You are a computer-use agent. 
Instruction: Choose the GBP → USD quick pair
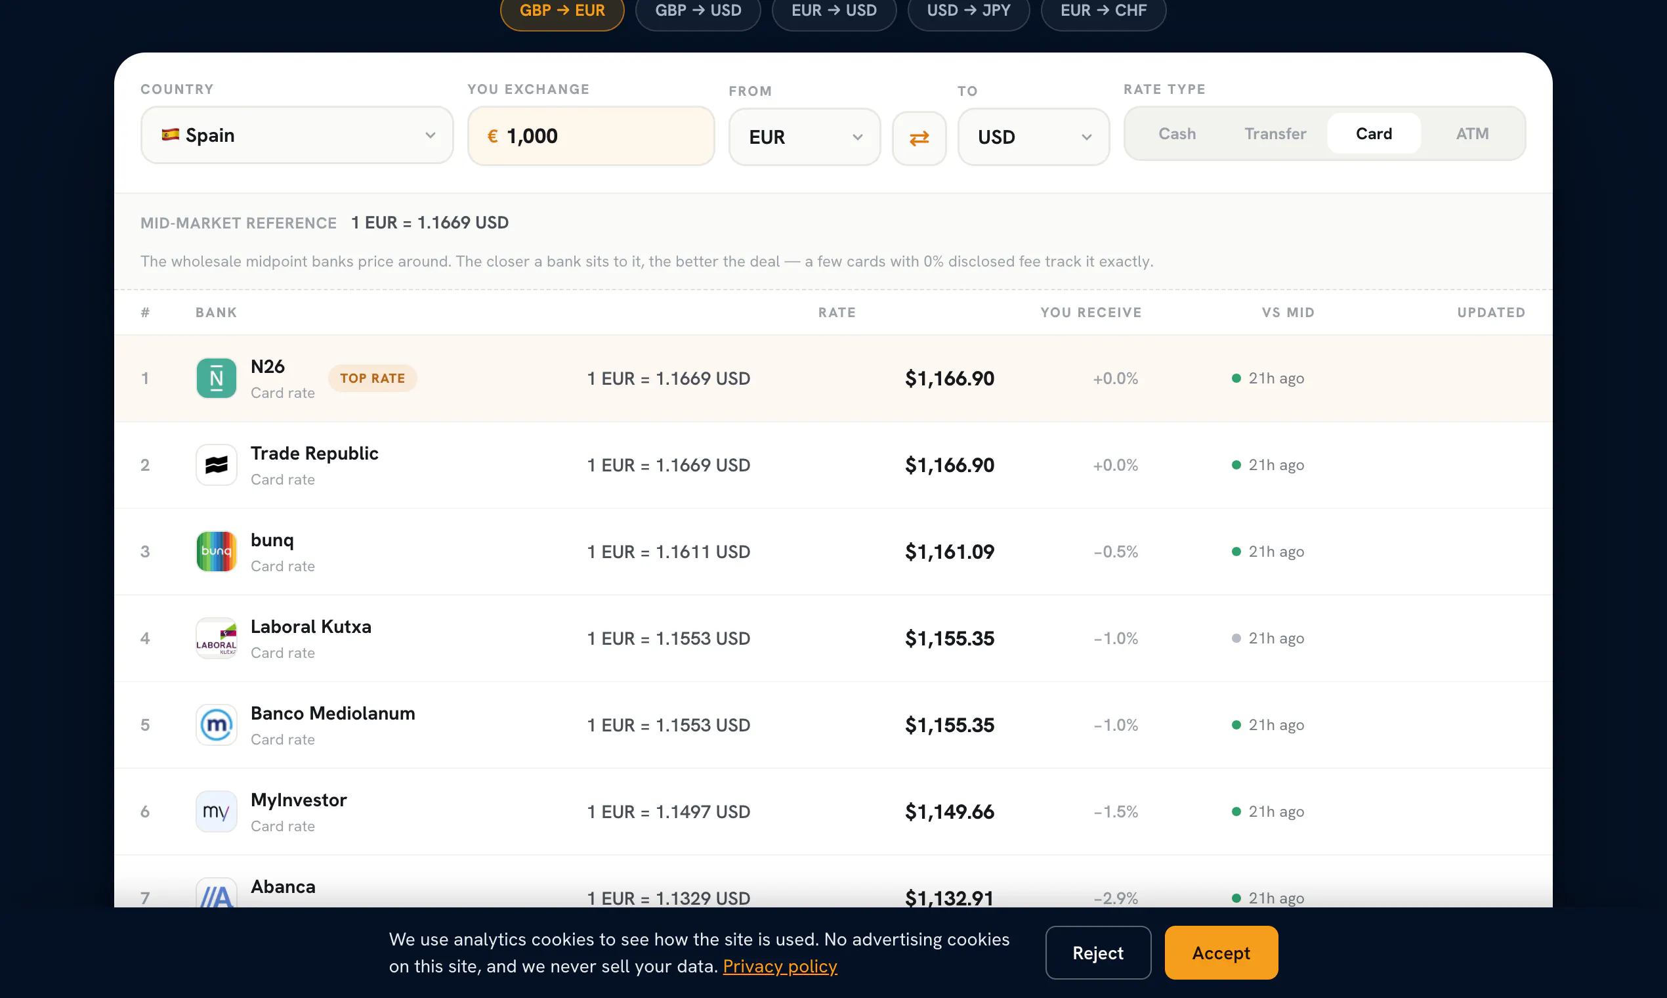click(x=698, y=11)
